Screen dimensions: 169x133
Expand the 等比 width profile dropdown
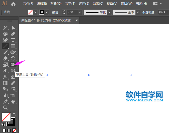click(x=110, y=12)
